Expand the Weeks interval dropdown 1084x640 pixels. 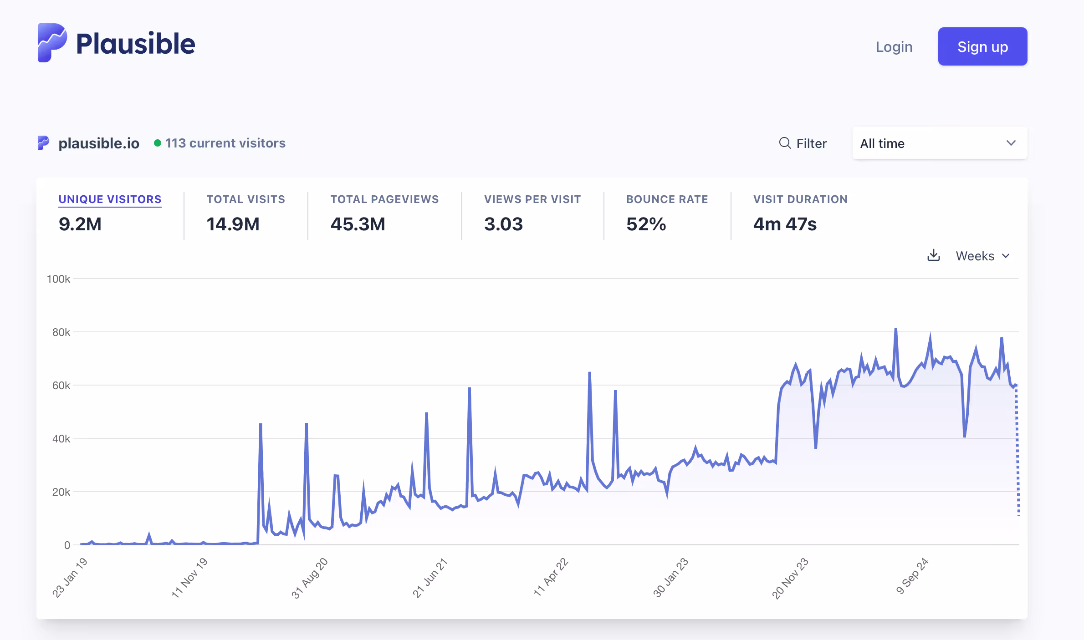point(983,256)
